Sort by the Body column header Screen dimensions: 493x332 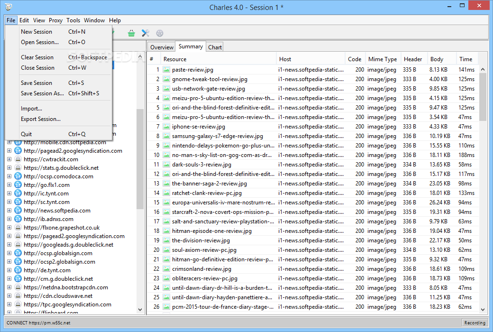click(441, 59)
